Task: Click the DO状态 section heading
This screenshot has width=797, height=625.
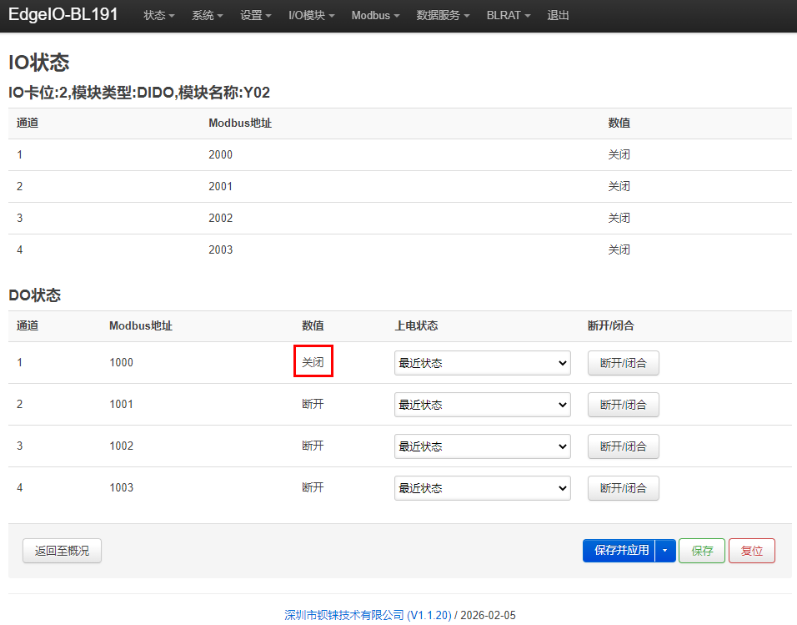Action: (x=34, y=295)
